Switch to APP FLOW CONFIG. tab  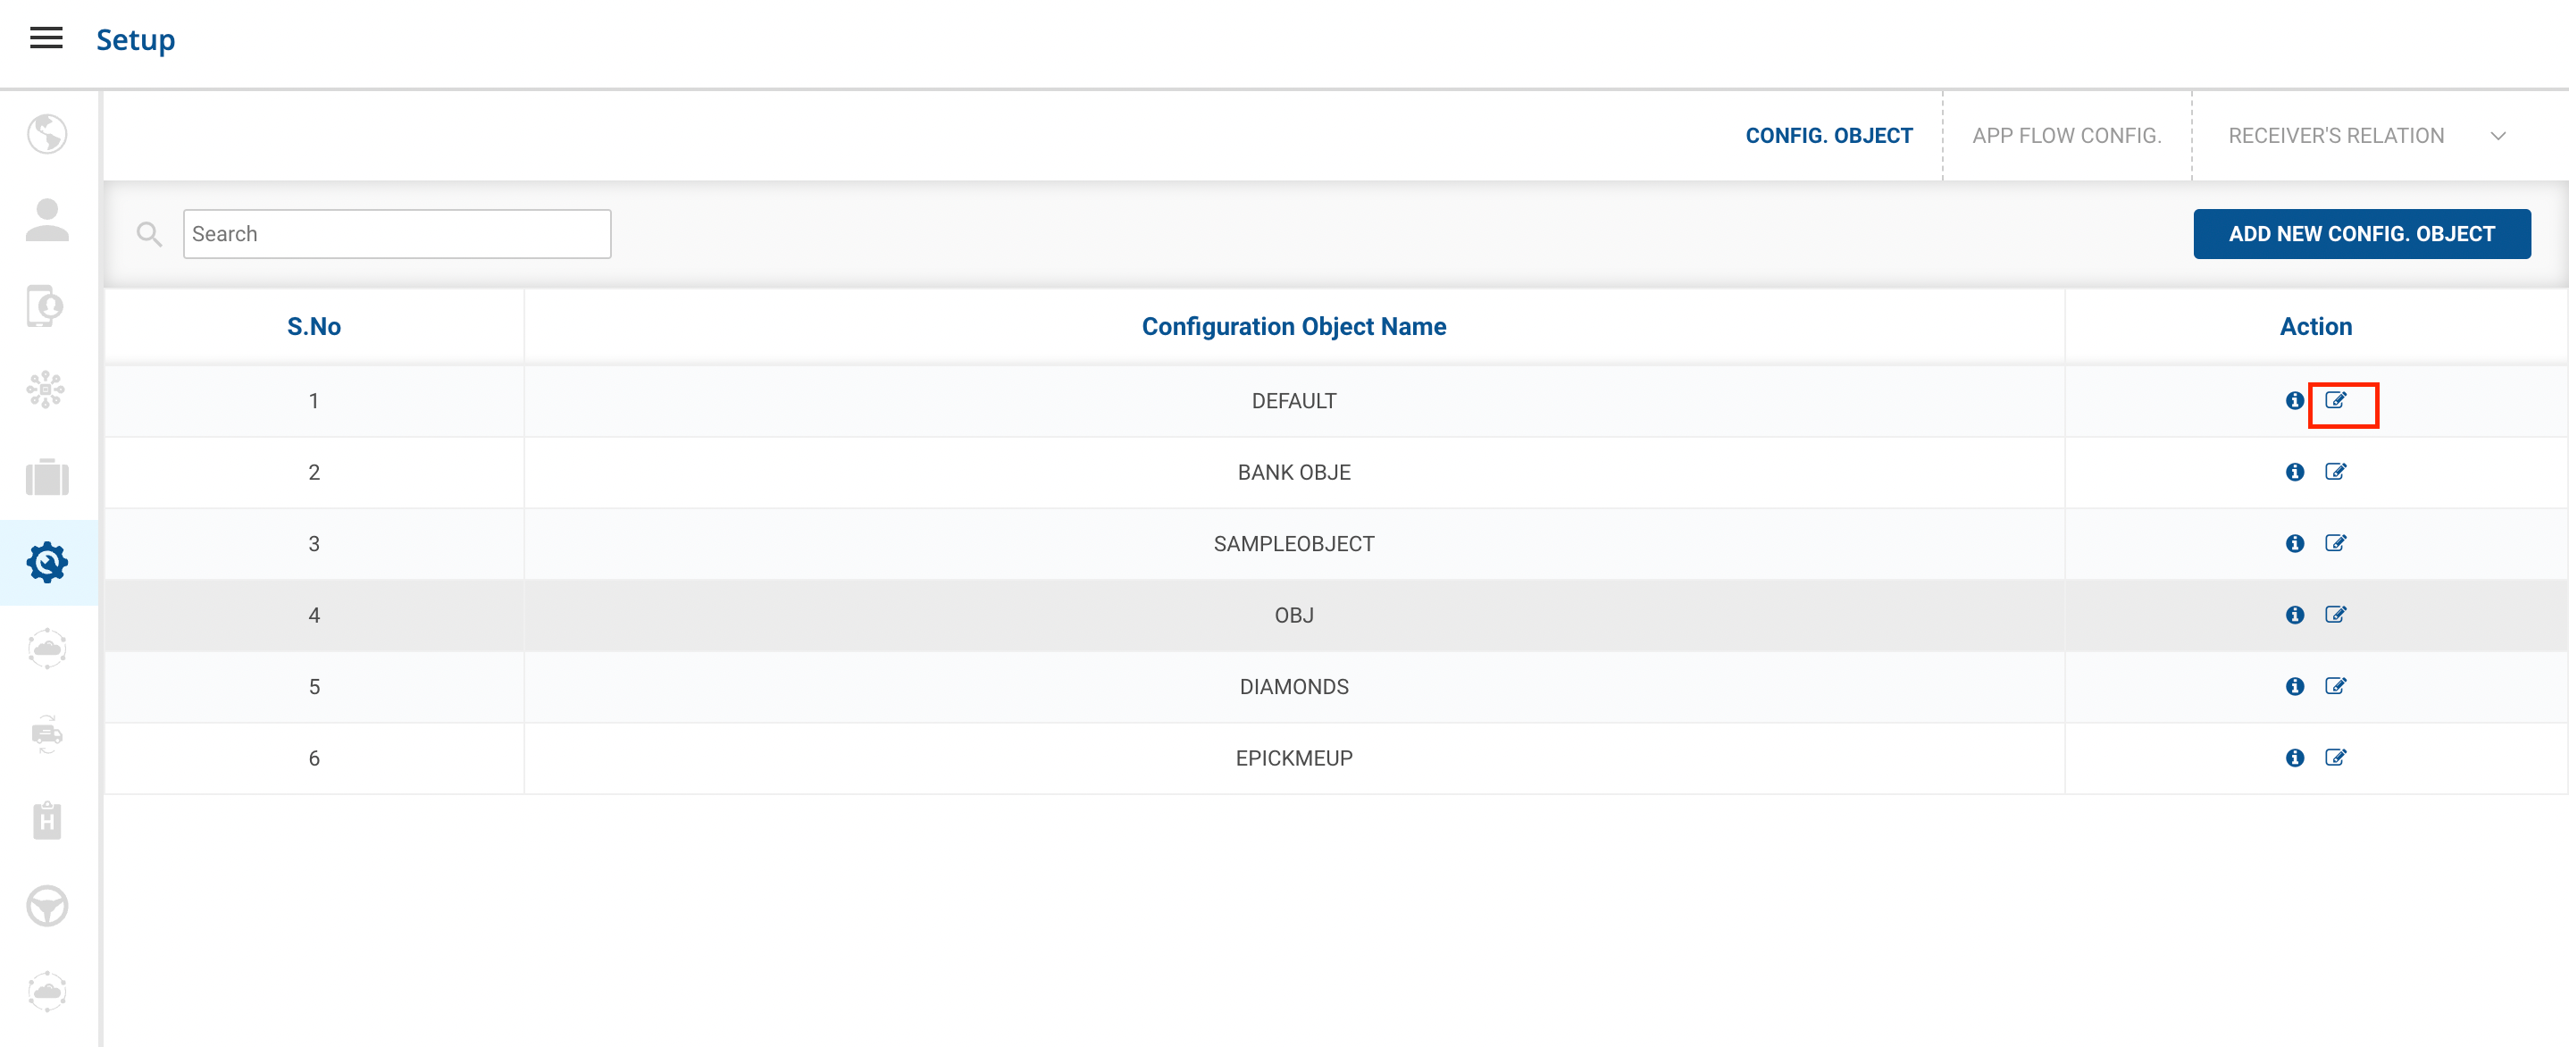pyautogui.click(x=2065, y=136)
